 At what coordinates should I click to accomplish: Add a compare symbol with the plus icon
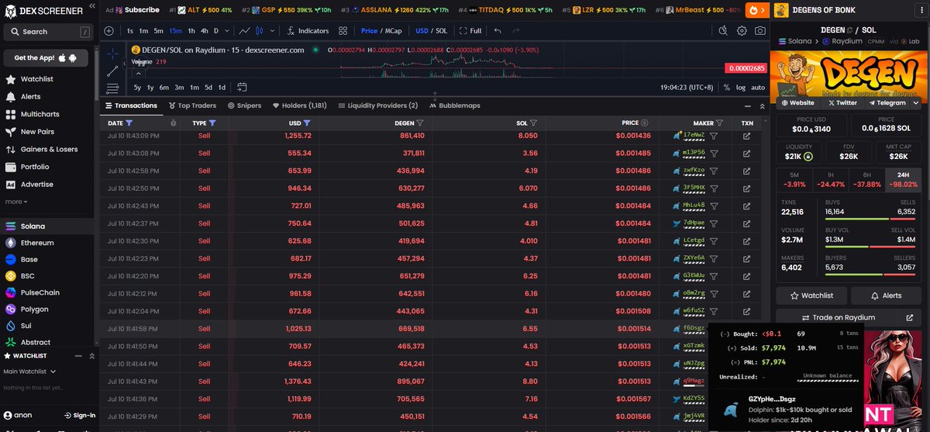[108, 31]
